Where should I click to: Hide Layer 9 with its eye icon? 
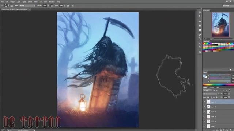pos(204,126)
